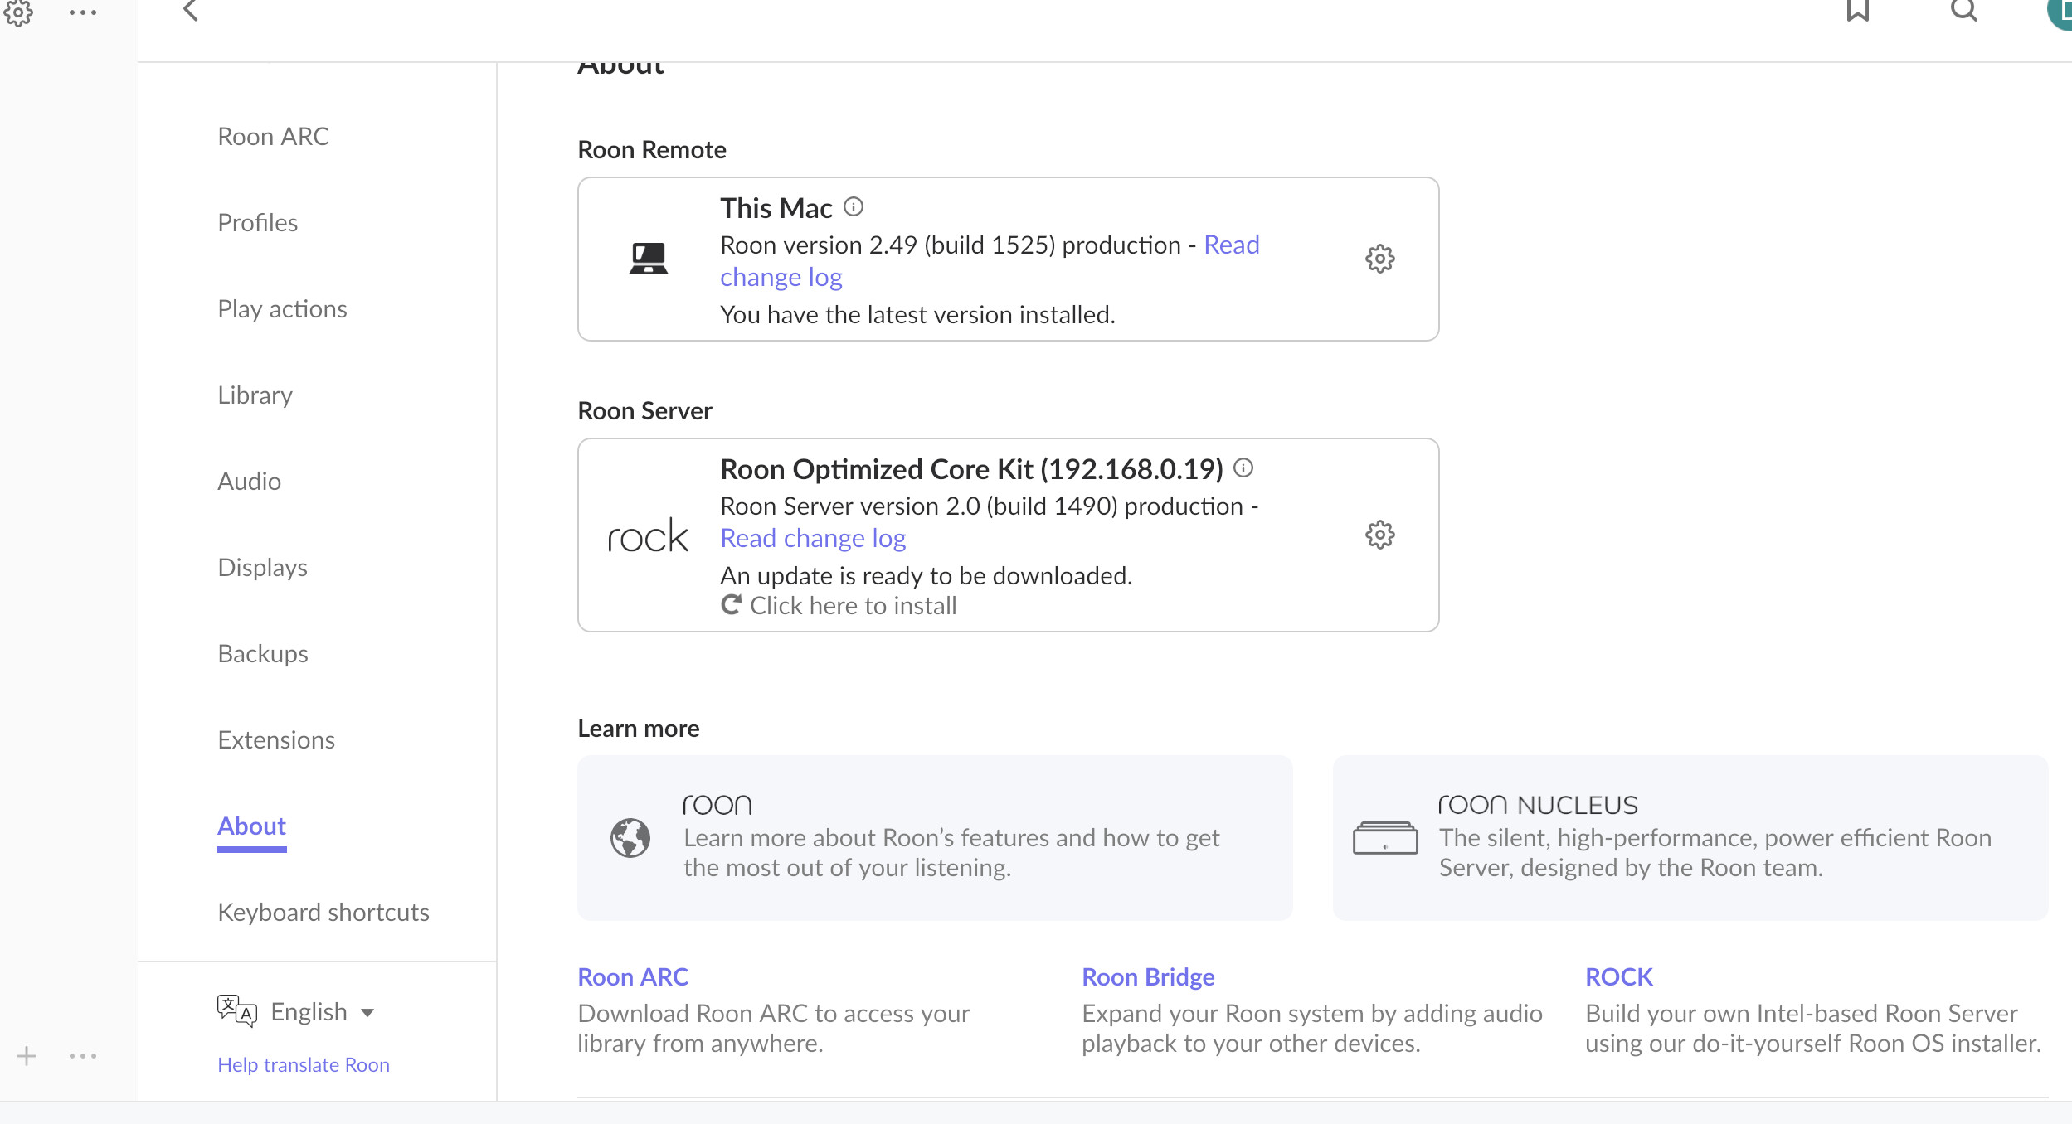
Task: Open Backups settings tab
Action: point(262,653)
